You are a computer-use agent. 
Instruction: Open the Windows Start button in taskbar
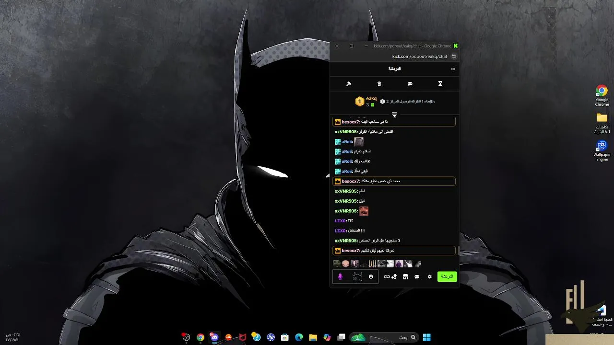click(x=426, y=337)
